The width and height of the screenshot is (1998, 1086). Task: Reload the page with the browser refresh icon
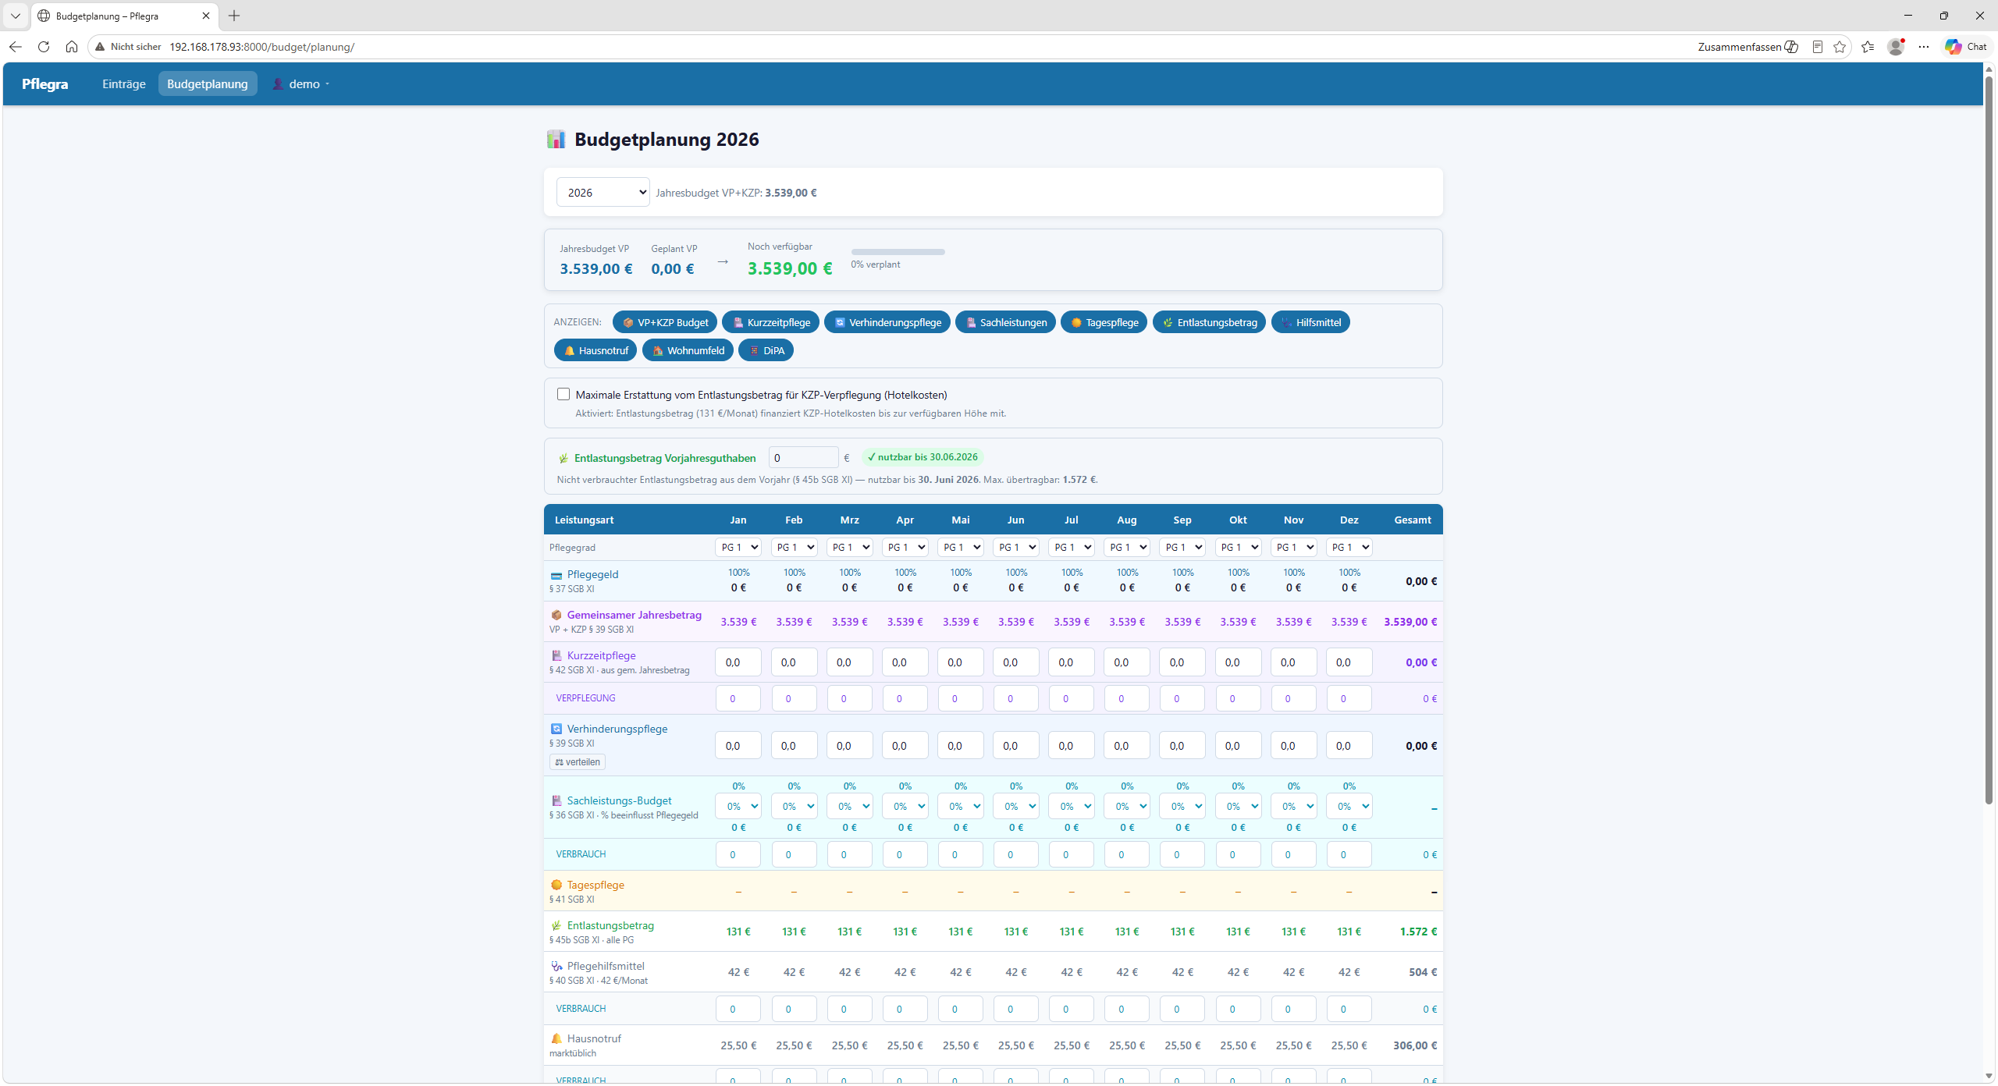point(44,47)
